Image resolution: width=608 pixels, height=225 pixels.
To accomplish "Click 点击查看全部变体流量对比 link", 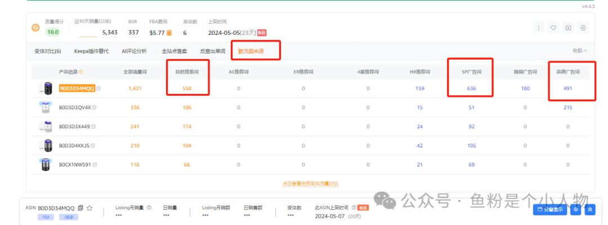I will coord(310,183).
